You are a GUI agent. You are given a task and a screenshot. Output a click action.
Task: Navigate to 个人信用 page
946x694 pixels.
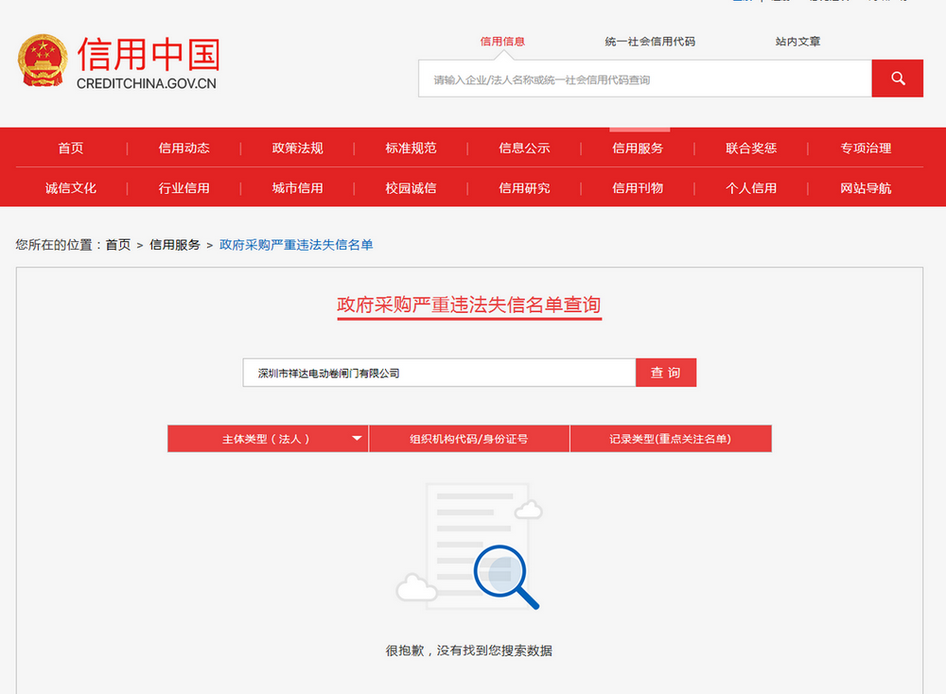[x=751, y=188]
